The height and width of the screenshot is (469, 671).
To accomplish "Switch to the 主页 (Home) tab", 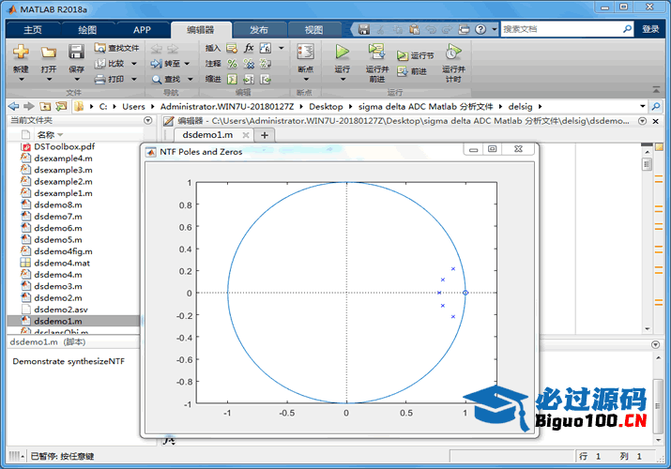I will (x=33, y=30).
